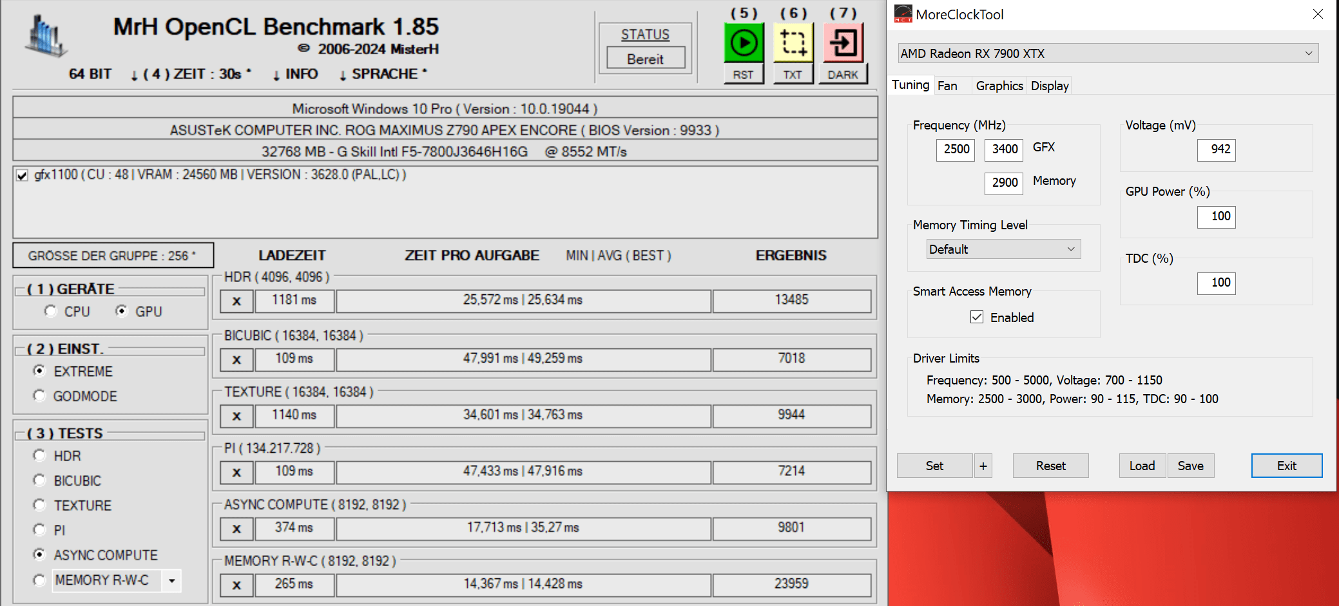Select GPU device radio button
The width and height of the screenshot is (1339, 606).
pyautogui.click(x=121, y=311)
